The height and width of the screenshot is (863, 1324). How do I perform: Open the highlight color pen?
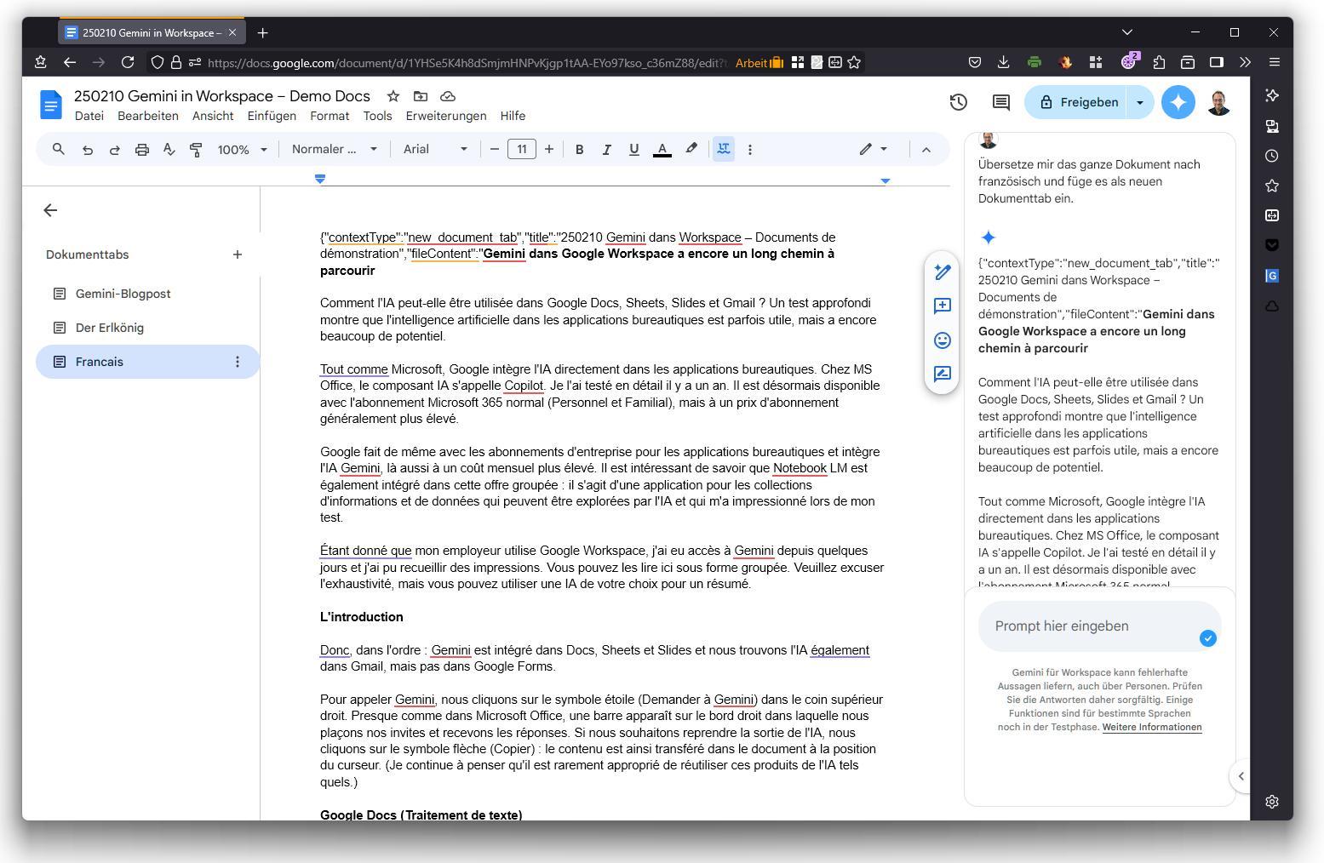pos(691,149)
